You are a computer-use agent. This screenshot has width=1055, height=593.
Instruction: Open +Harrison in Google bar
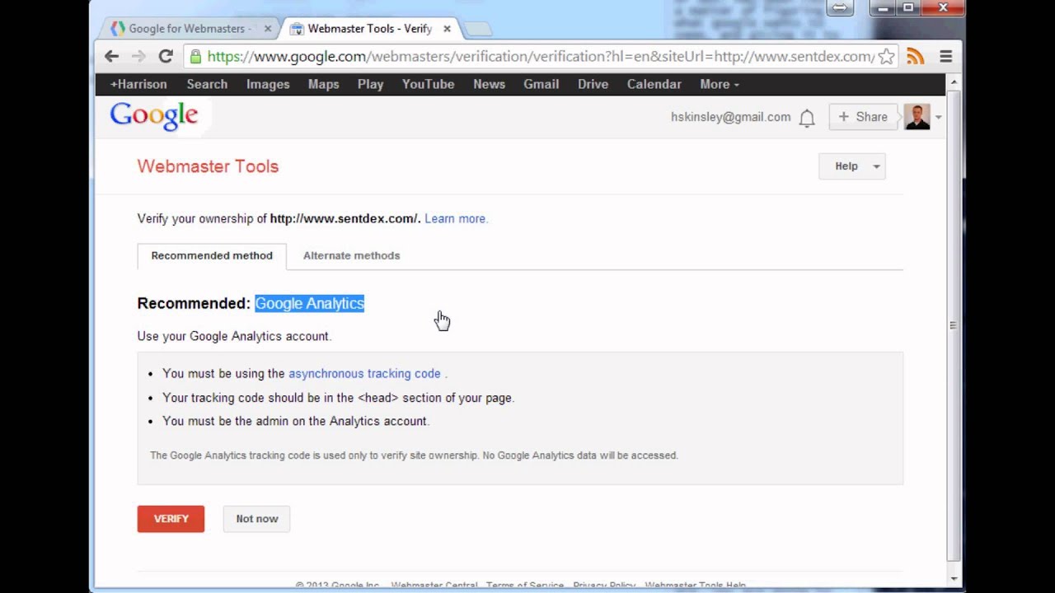tap(138, 84)
